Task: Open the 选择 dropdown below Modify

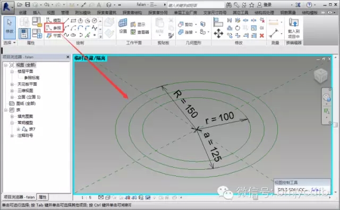Action: (10, 42)
